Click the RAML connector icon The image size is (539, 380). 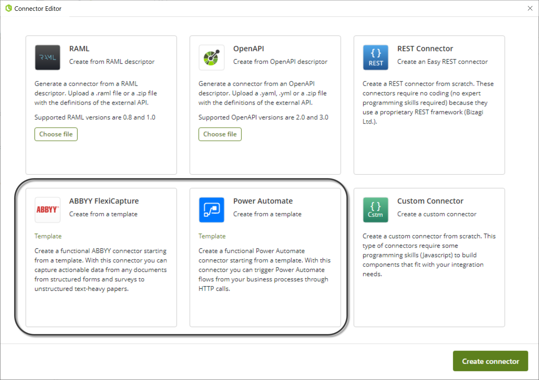pyautogui.click(x=47, y=57)
